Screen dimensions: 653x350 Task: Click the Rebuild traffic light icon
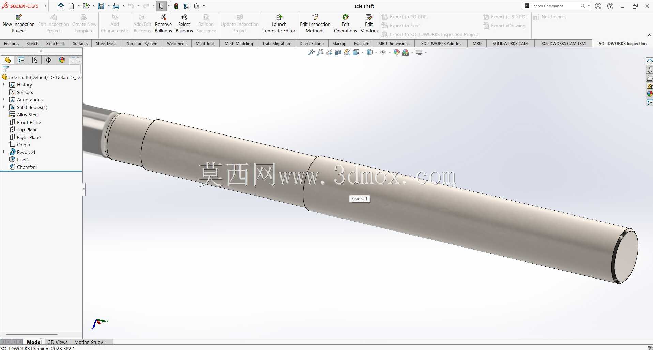point(176,6)
